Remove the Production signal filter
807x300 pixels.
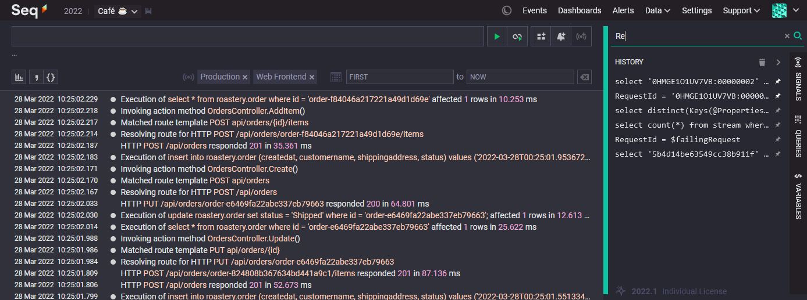245,77
